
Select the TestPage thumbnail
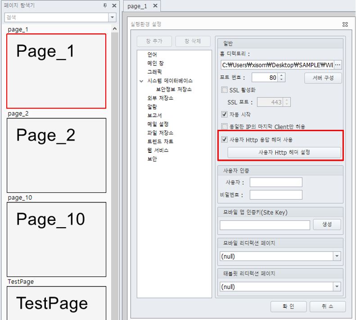56,303
